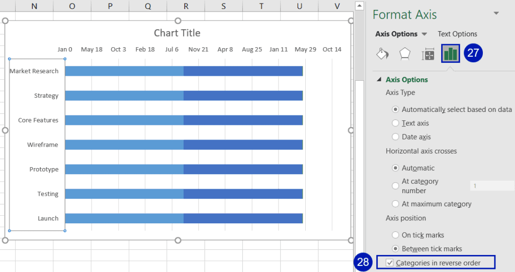The height and width of the screenshot is (272, 515).
Task: Select column header O
Action: tap(72, 6)
